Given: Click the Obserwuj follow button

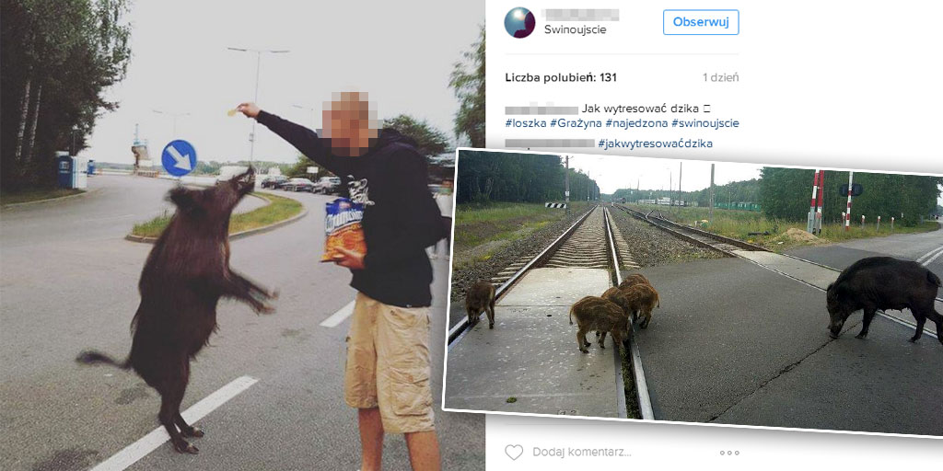Looking at the screenshot, I should (701, 22).
